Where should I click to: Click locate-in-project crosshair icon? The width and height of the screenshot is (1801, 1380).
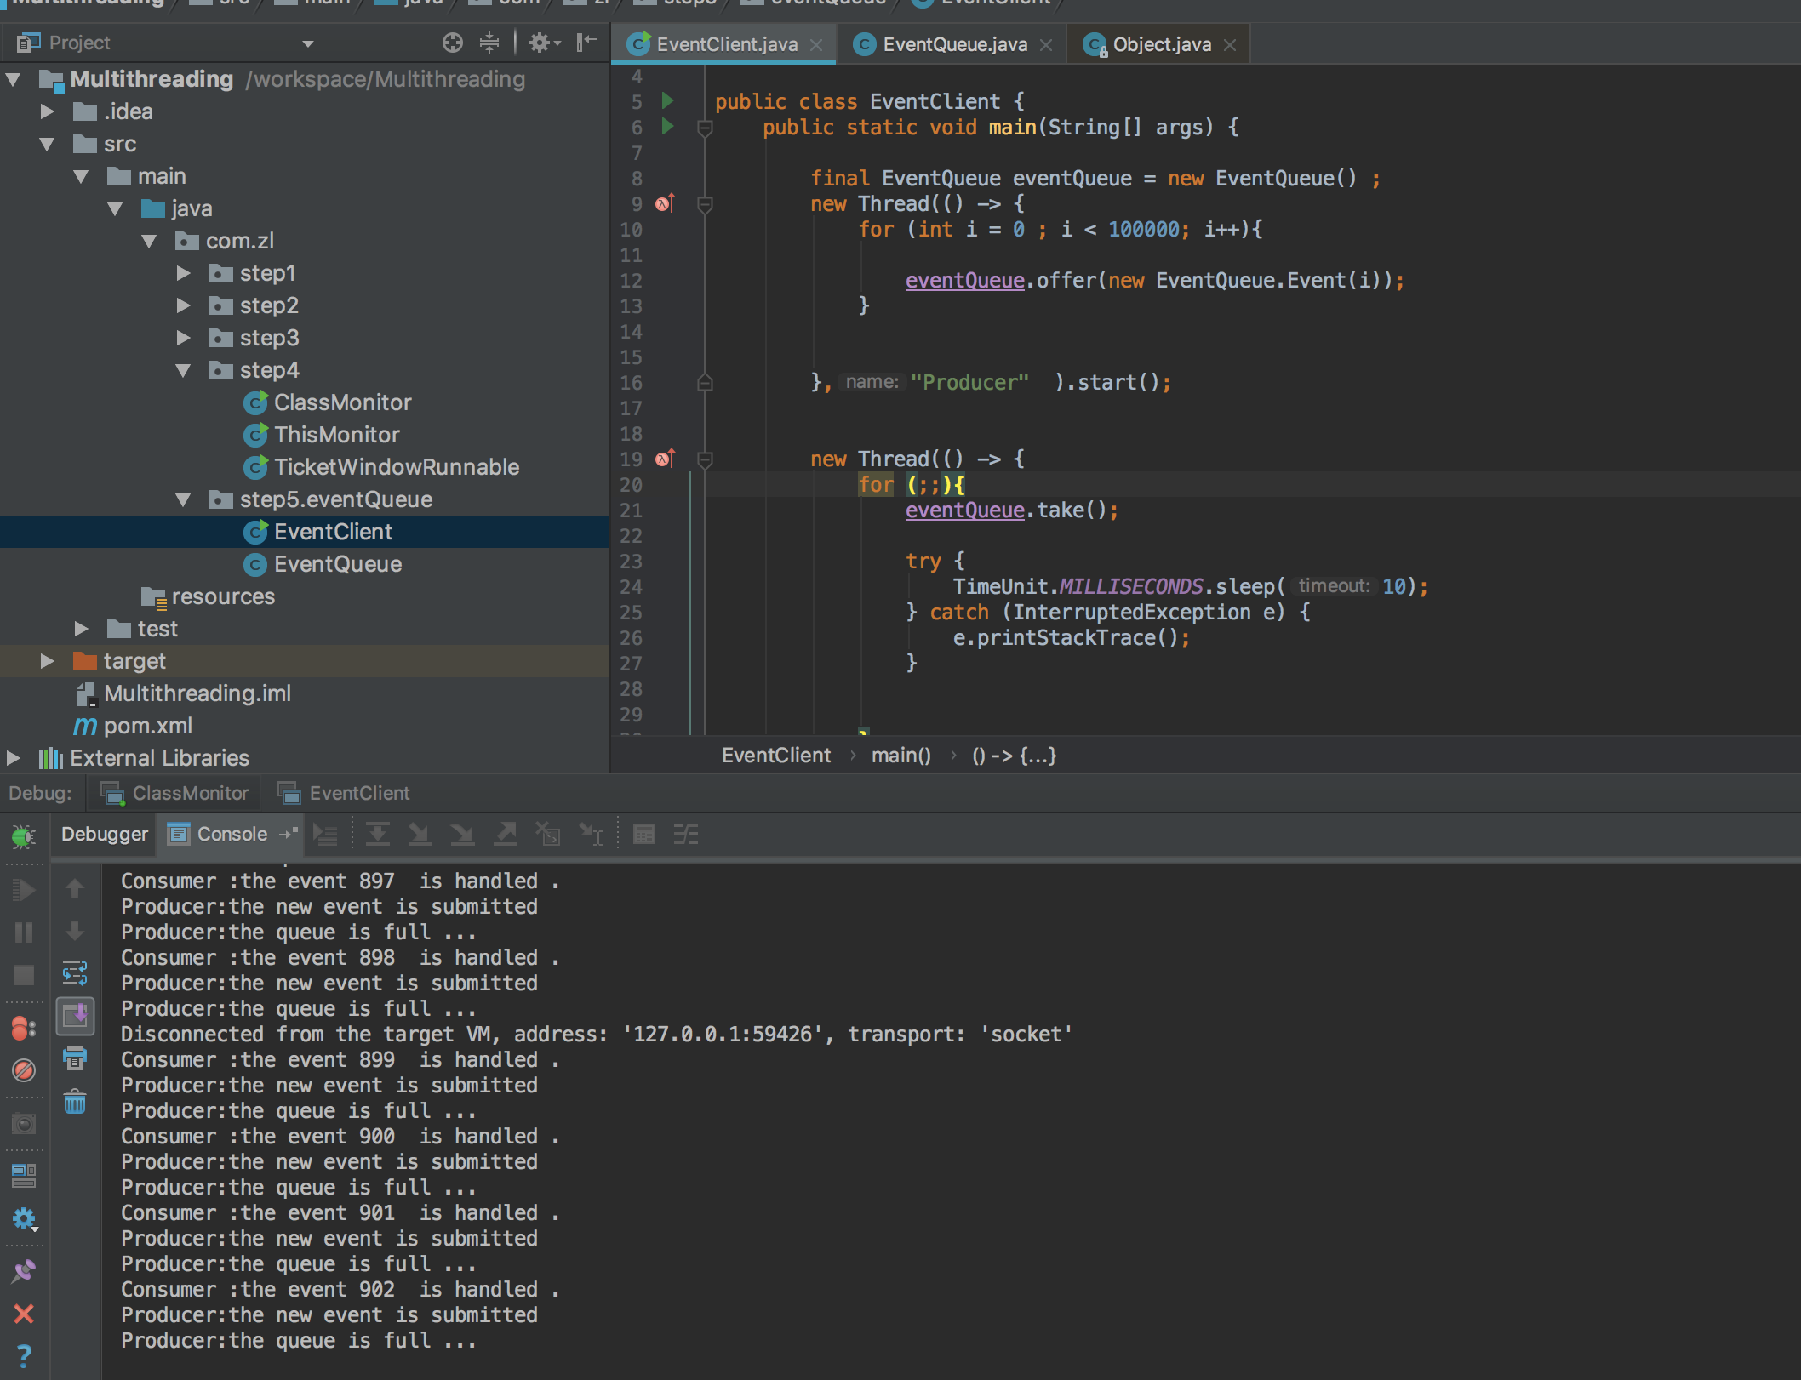coord(453,43)
